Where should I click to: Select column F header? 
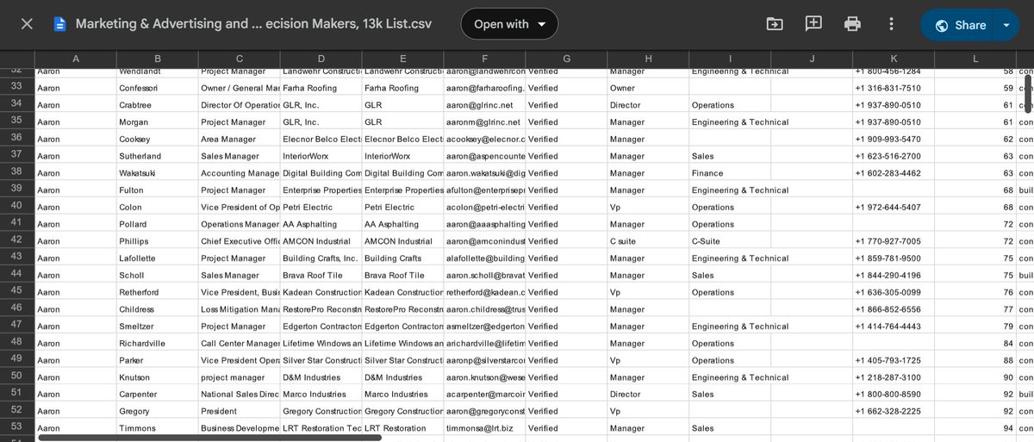click(x=484, y=59)
